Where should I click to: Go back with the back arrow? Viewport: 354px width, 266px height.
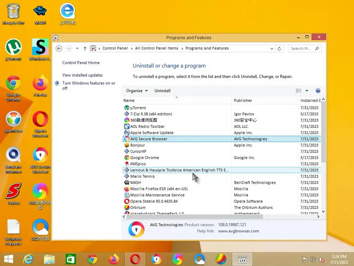[x=59, y=48]
